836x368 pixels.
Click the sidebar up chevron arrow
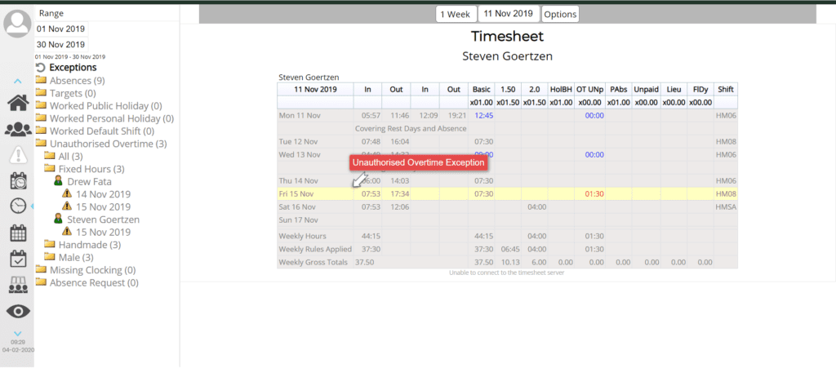click(x=18, y=82)
